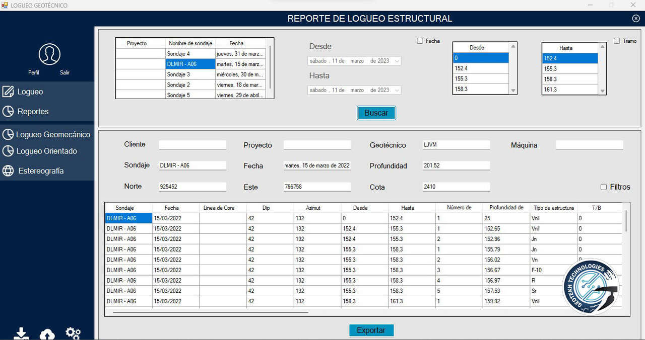The width and height of the screenshot is (645, 340).
Task: Click the Estereografía globe icon
Action: point(8,171)
